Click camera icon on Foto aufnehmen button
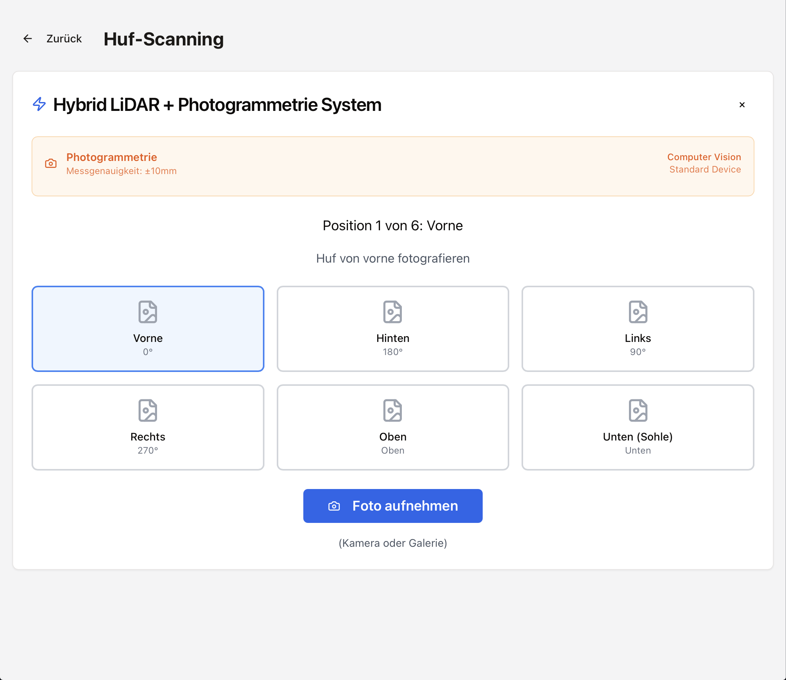The height and width of the screenshot is (680, 786). (x=334, y=506)
